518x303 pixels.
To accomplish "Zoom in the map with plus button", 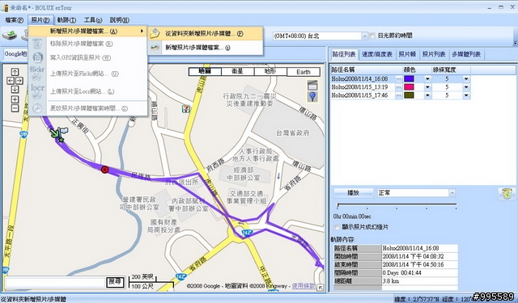I will point(15,99).
